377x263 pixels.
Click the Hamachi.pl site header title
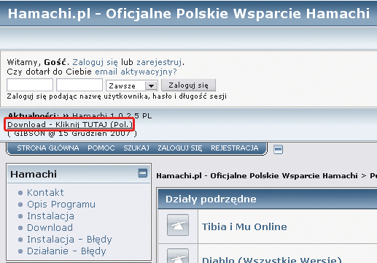(x=189, y=13)
